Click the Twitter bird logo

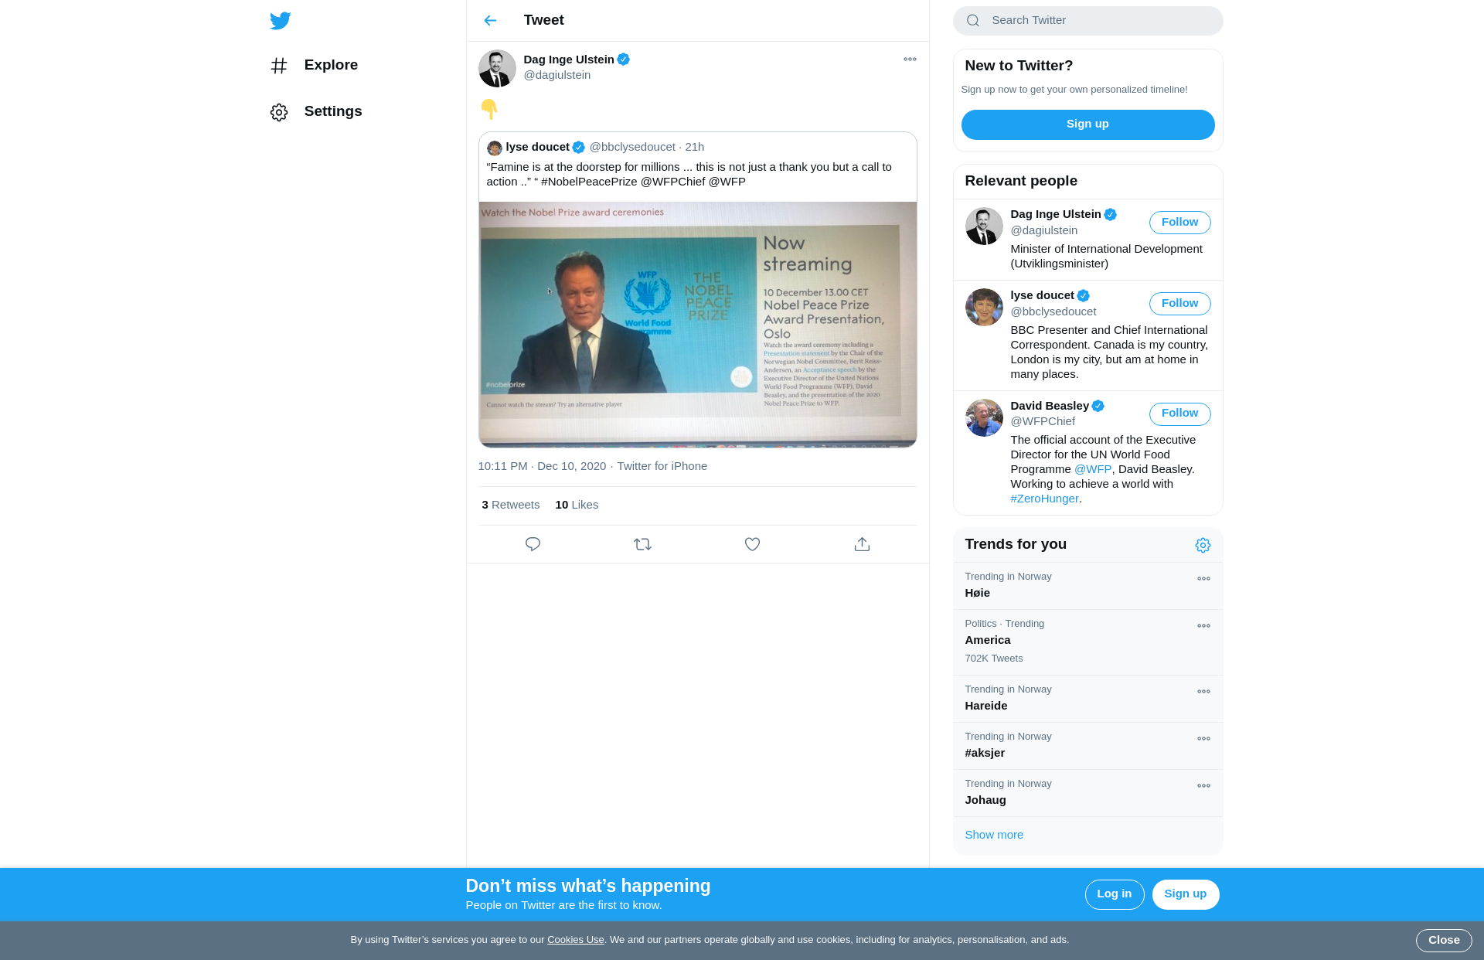pyautogui.click(x=280, y=21)
